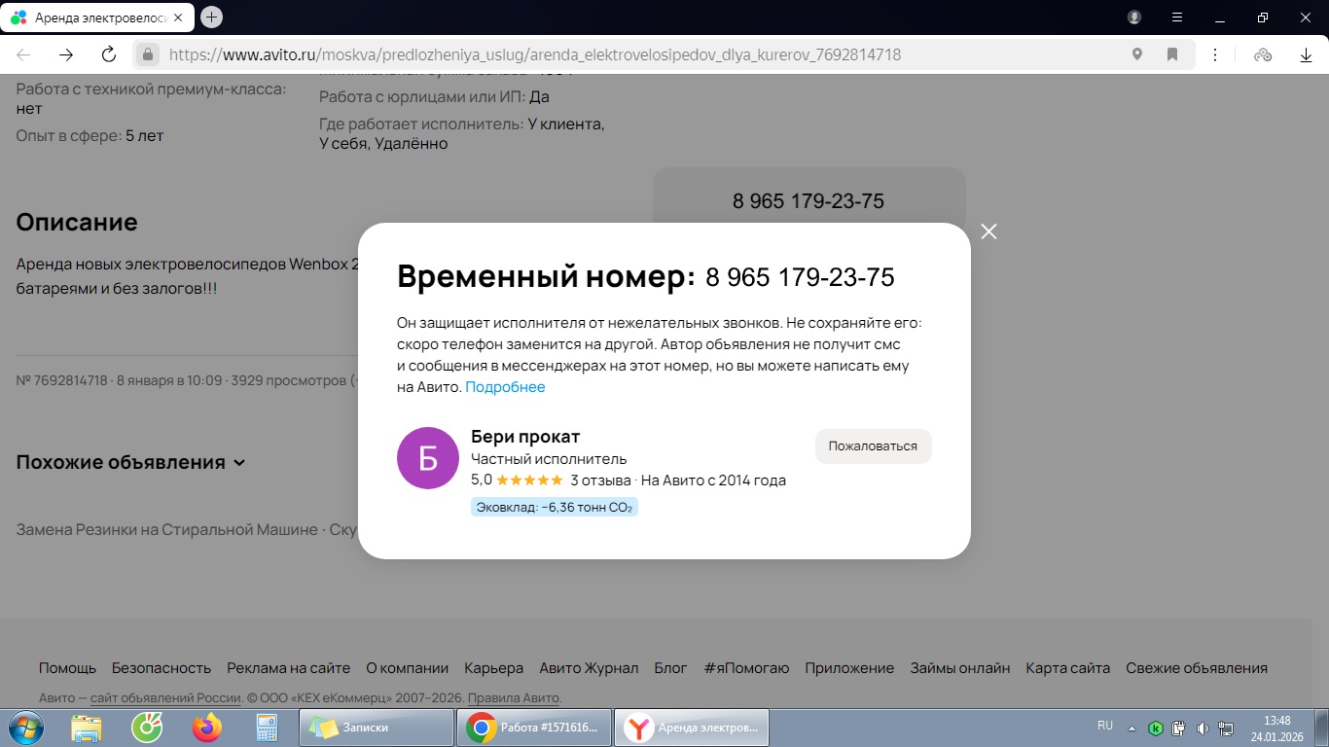This screenshot has height=747, width=1329.
Task: Open the Авито Журнал footer link
Action: pyautogui.click(x=589, y=668)
